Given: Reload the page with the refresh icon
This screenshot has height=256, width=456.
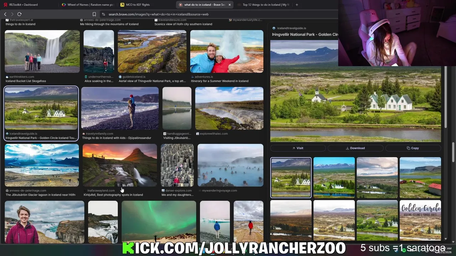Looking at the screenshot, I should click(20, 14).
